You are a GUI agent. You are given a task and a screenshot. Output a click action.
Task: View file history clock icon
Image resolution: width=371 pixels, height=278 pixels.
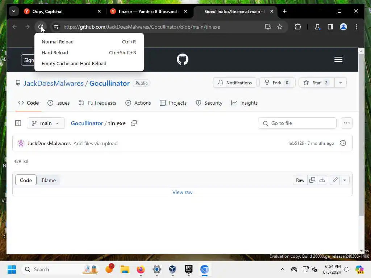(x=343, y=143)
